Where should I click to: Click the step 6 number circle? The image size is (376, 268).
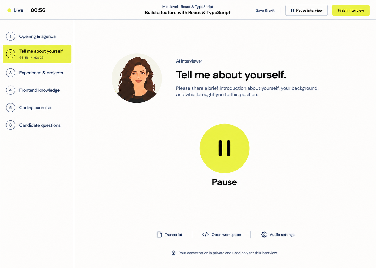click(x=10, y=125)
